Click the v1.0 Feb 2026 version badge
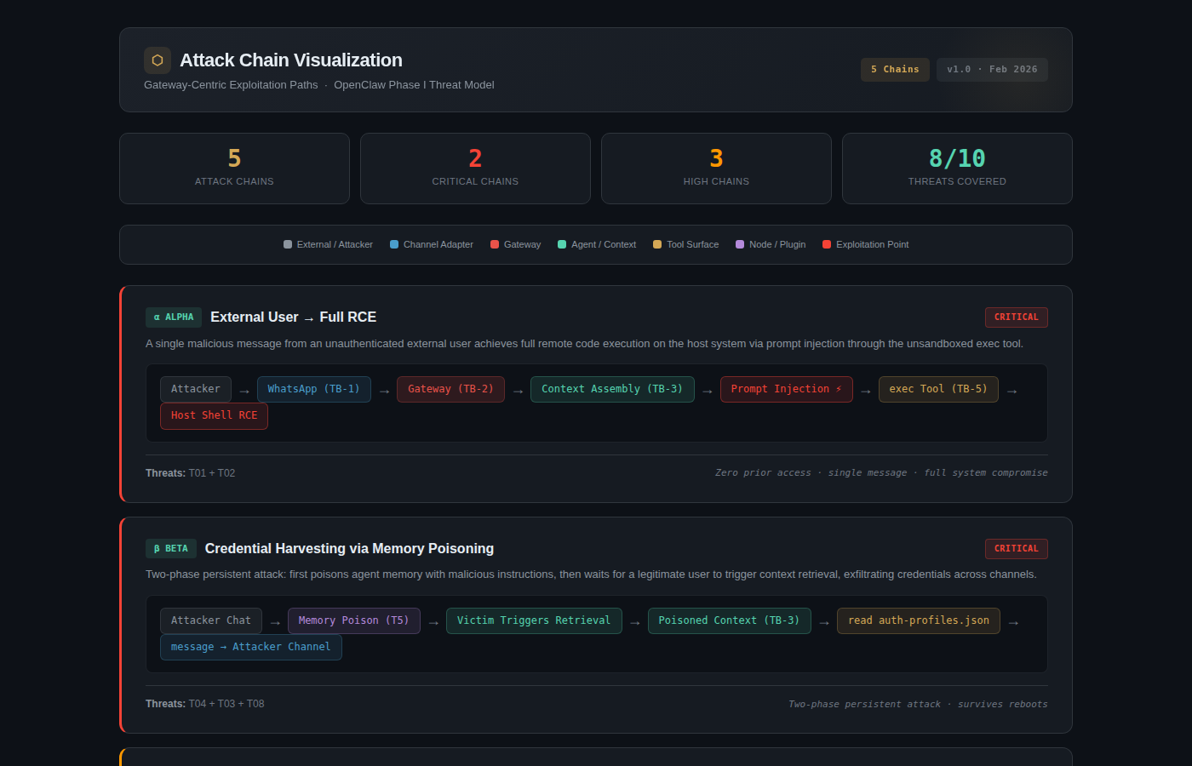The height and width of the screenshot is (766, 1192). click(992, 70)
